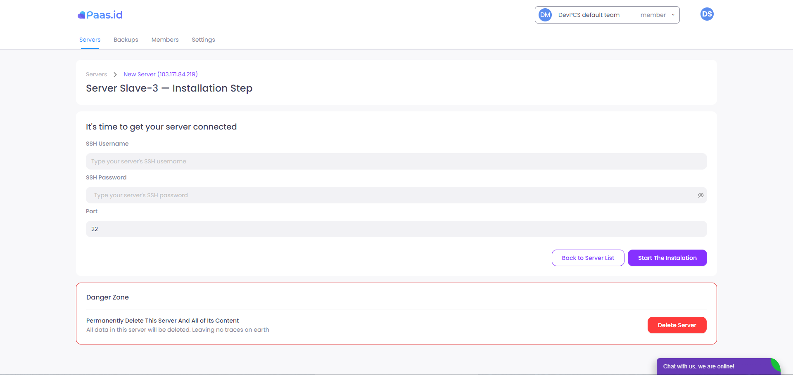The width and height of the screenshot is (793, 375).
Task: Click the green chat status indicator
Action: [776, 365]
